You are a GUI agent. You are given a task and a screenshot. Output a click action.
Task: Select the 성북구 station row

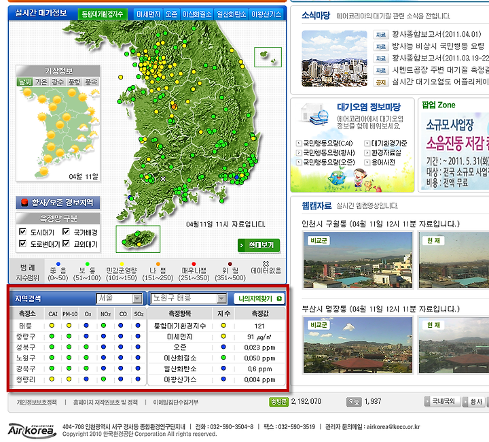(x=78, y=347)
